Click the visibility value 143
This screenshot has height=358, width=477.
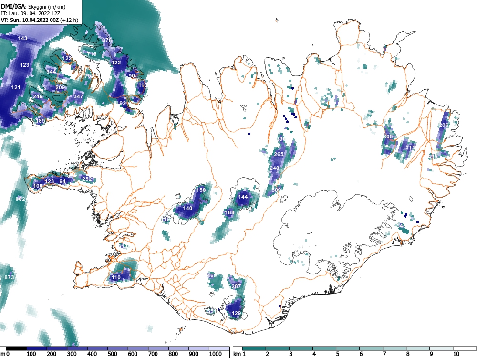click(23, 38)
